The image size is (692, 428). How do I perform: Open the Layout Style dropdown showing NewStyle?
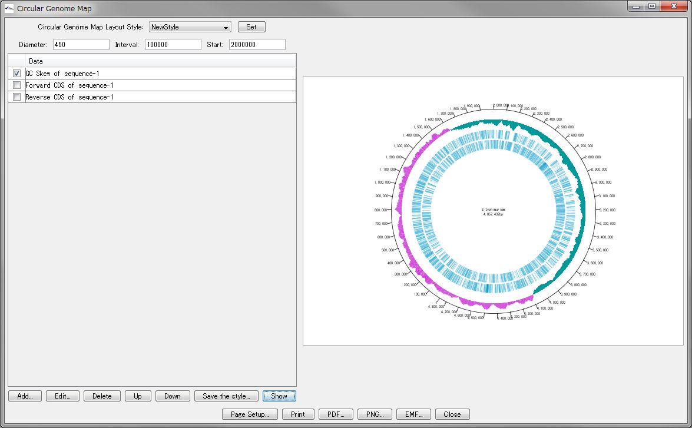tap(190, 27)
